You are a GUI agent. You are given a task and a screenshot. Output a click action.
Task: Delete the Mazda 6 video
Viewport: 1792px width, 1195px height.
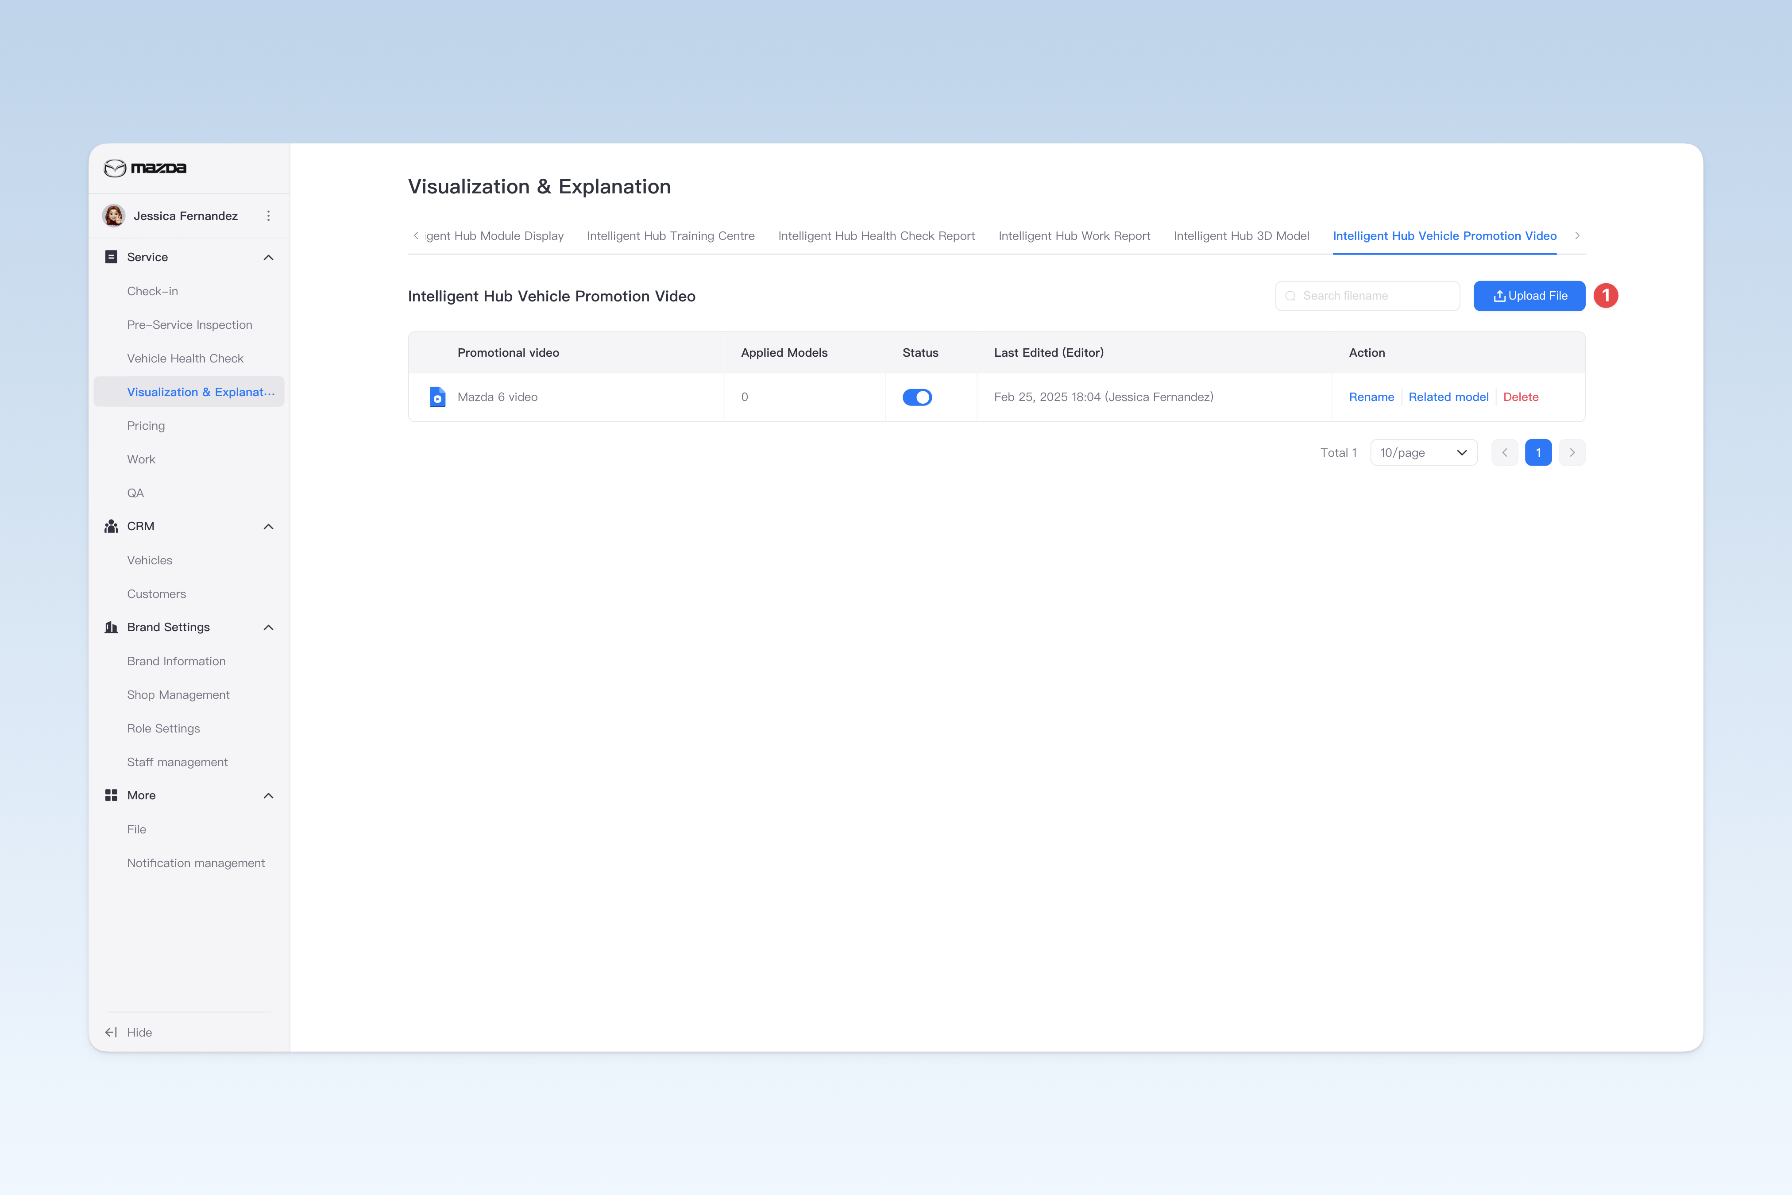click(x=1521, y=397)
